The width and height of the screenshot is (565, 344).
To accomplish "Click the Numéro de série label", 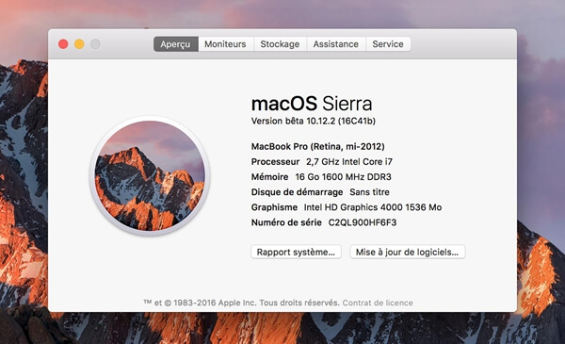I will (x=286, y=222).
